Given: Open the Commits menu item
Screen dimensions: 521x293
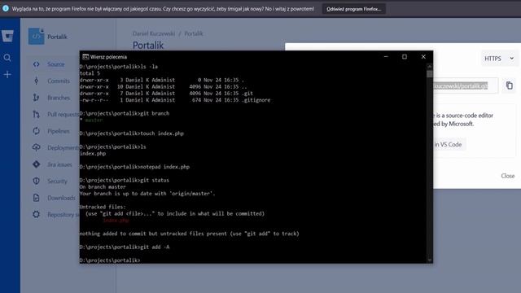Looking at the screenshot, I should pyautogui.click(x=59, y=81).
